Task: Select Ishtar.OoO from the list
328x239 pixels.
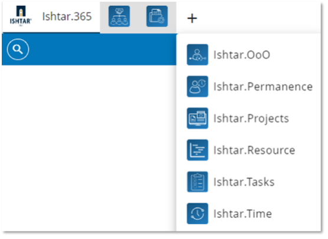Action: click(242, 55)
